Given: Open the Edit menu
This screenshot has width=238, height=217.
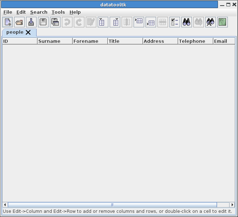Looking at the screenshot, I should (x=21, y=12).
